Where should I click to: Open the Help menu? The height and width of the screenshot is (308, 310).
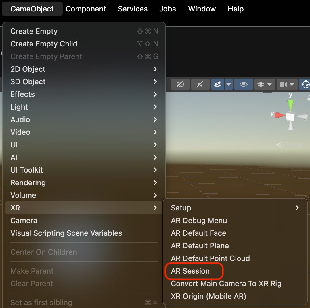coord(236,9)
